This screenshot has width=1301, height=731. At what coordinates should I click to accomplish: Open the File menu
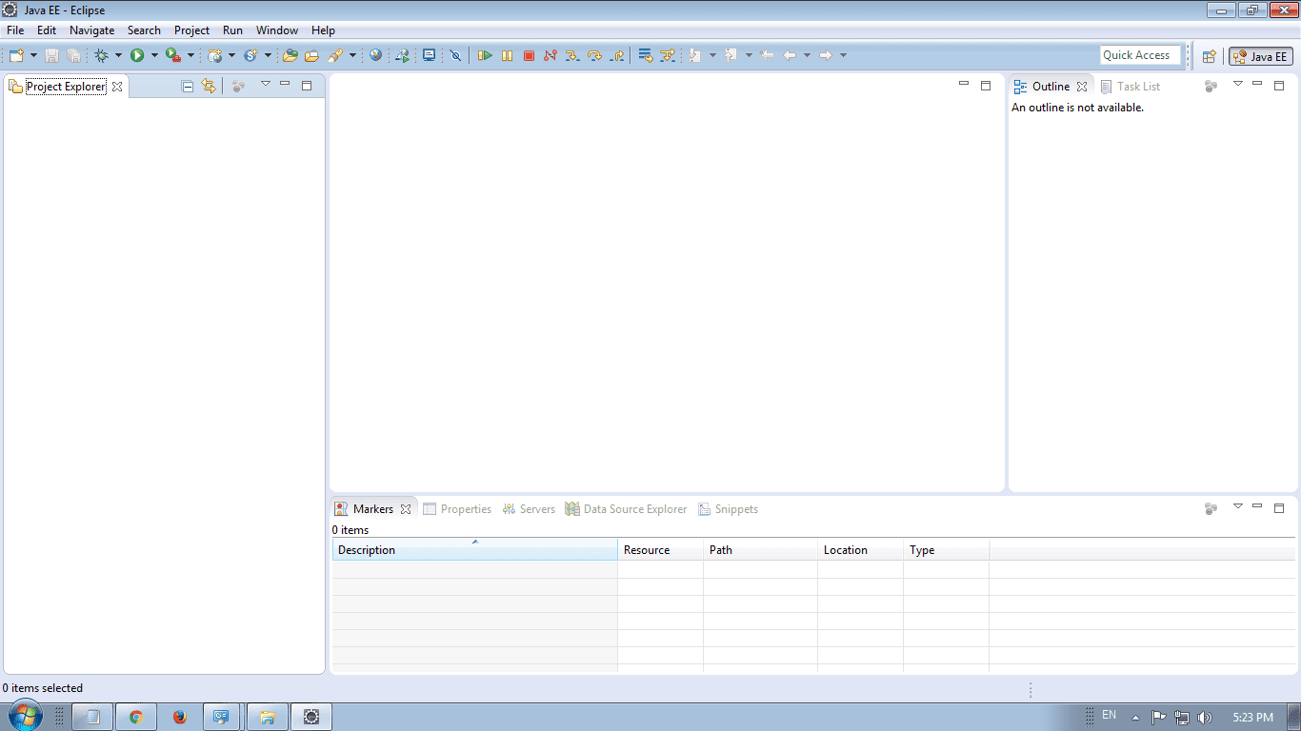[15, 30]
